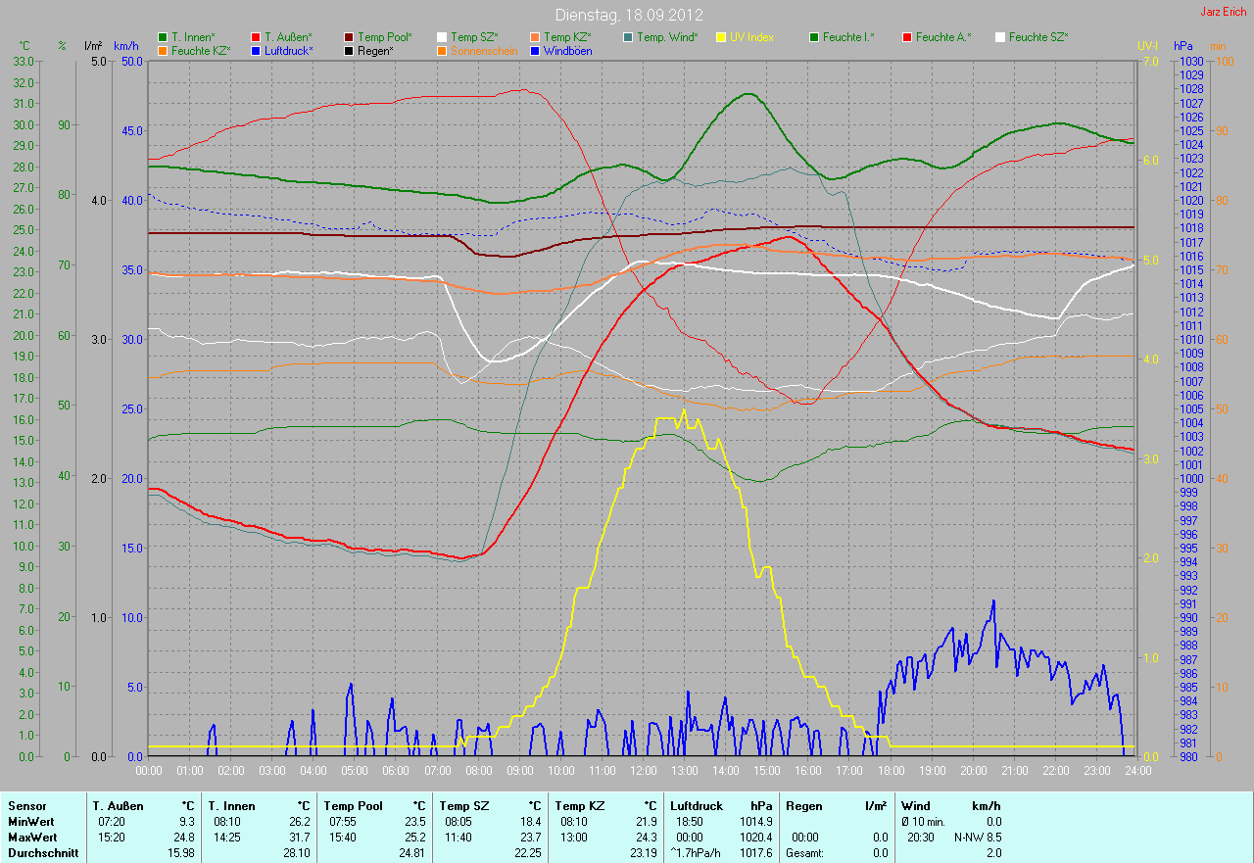Click the blue Luftdruck legend square
Image resolution: width=1254 pixels, height=863 pixels.
coord(256,51)
